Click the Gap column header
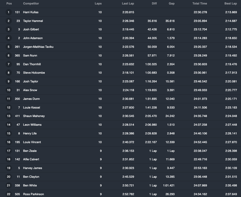 click(x=172, y=3)
